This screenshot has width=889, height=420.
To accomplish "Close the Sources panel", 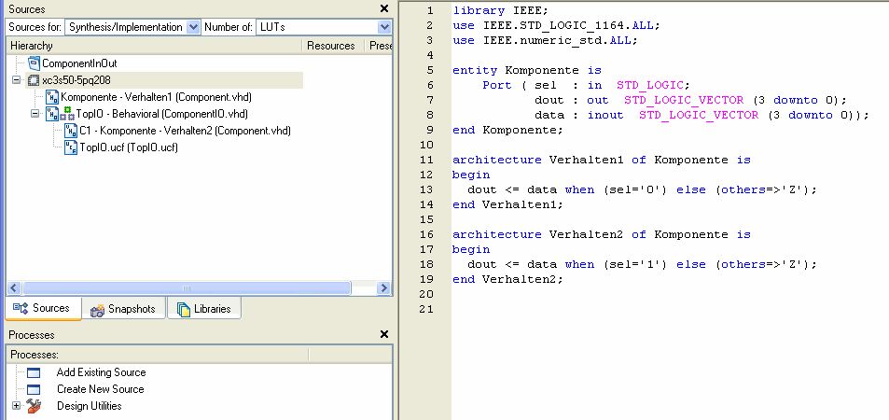I will pos(384,8).
